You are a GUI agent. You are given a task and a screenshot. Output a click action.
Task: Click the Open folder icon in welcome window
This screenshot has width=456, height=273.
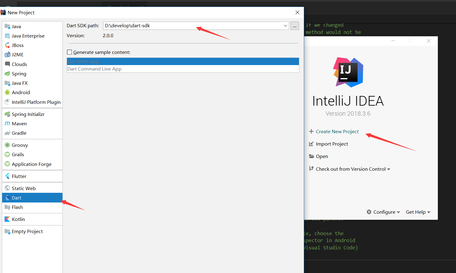[x=311, y=156]
